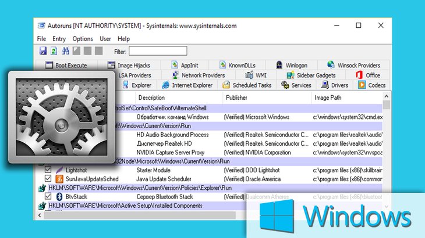Open the Image Hijacks tab

[129, 66]
